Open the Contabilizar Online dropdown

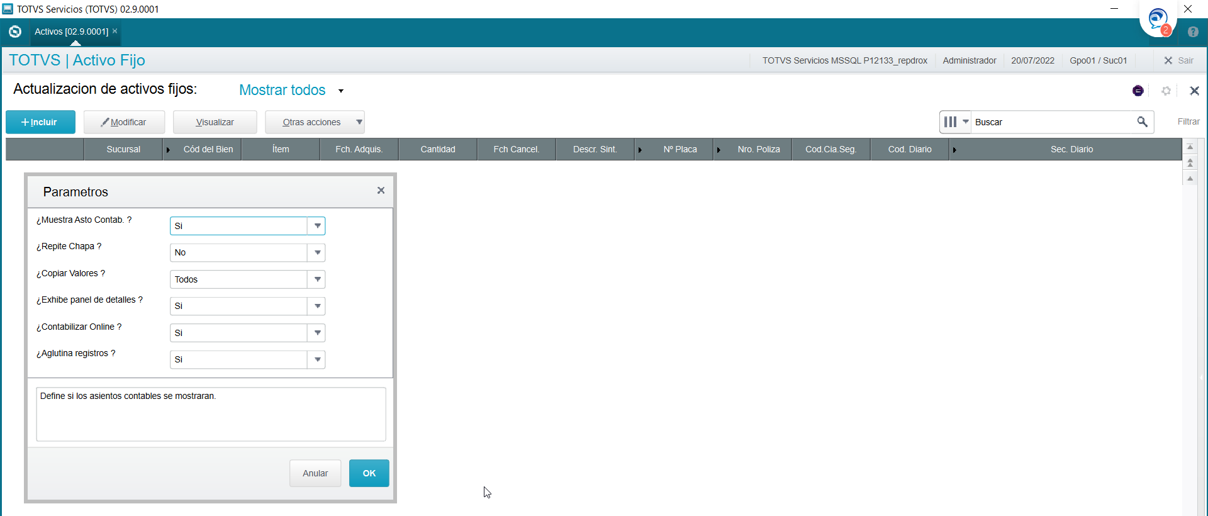pyautogui.click(x=317, y=333)
